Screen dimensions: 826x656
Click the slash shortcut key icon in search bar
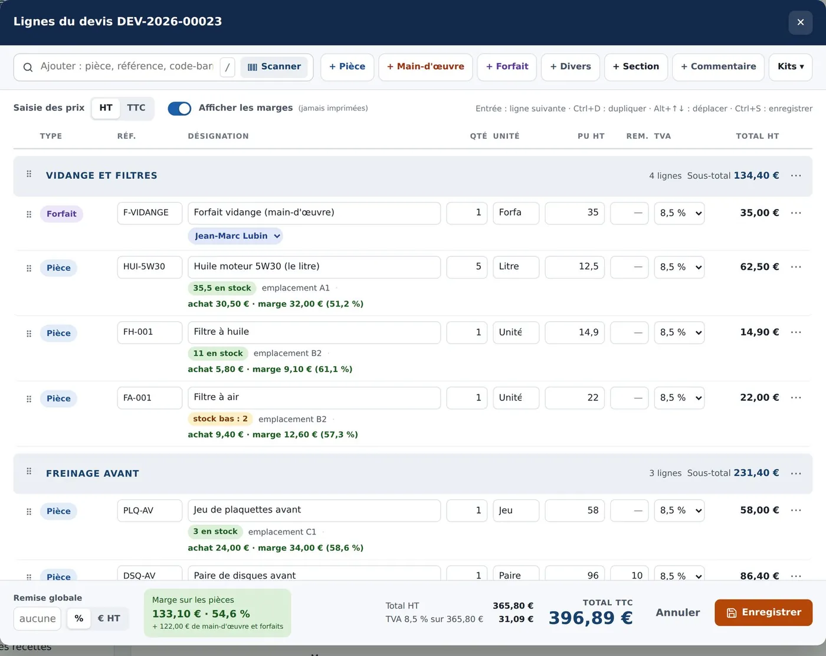coord(227,67)
